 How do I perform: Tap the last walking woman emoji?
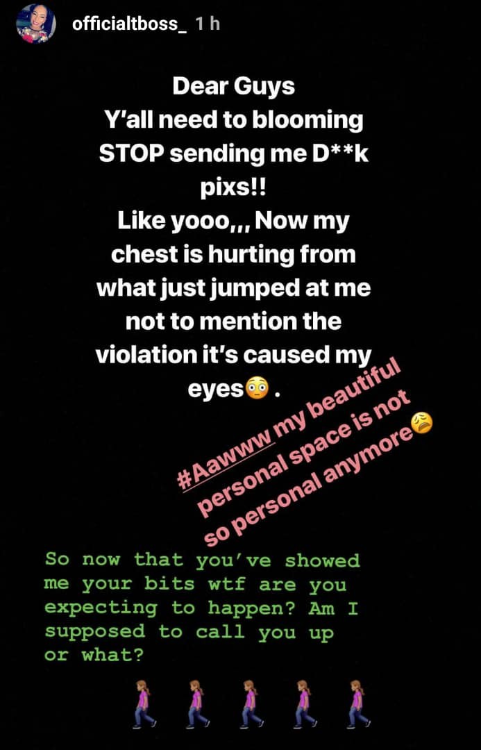click(x=358, y=703)
